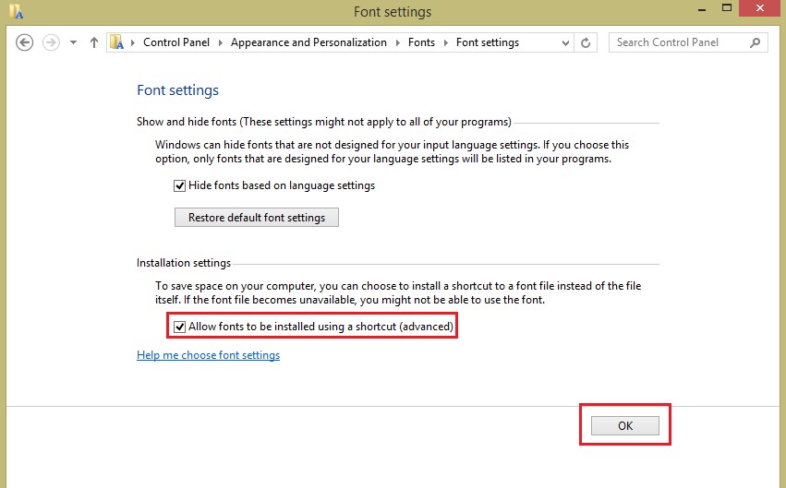This screenshot has width=786, height=488.
Task: Maximize the Font settings window
Action: pos(727,9)
